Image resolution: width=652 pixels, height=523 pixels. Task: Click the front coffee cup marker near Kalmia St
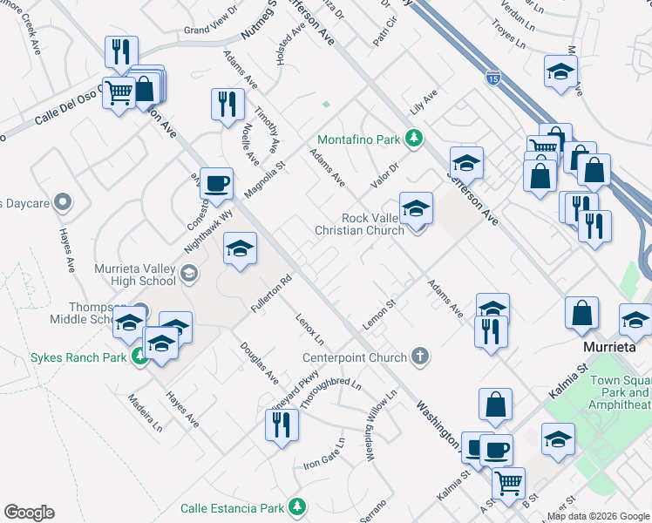[496, 451]
